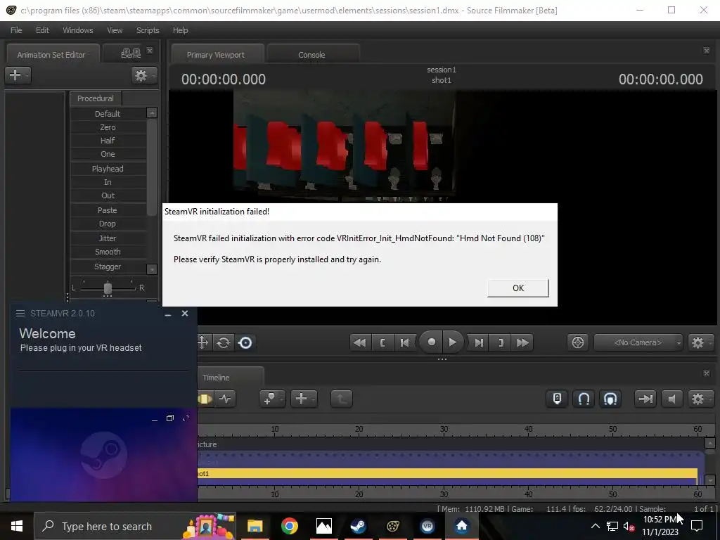The image size is (720, 540).
Task: Click the preset list scroll up arrow
Action: (152, 112)
